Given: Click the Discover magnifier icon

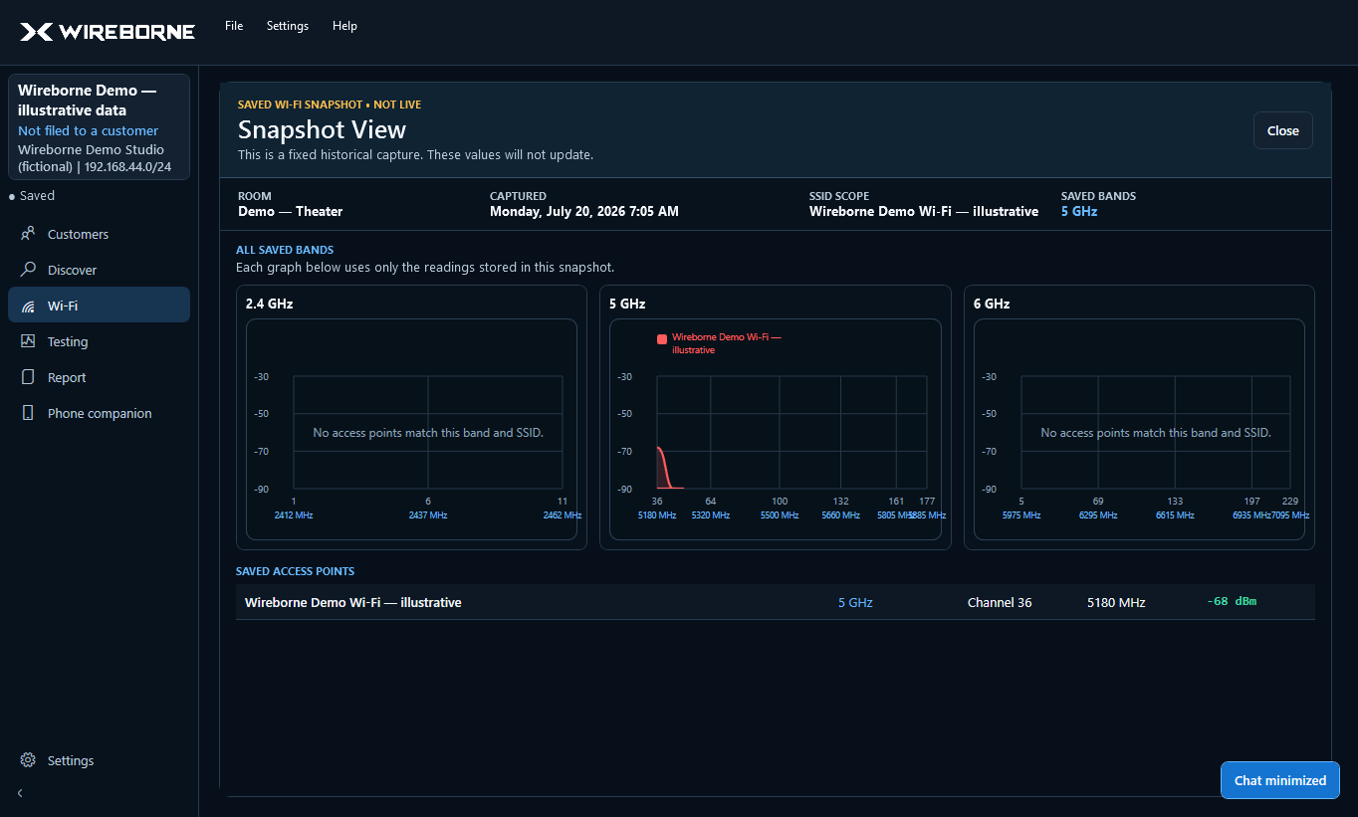Looking at the screenshot, I should tap(28, 270).
